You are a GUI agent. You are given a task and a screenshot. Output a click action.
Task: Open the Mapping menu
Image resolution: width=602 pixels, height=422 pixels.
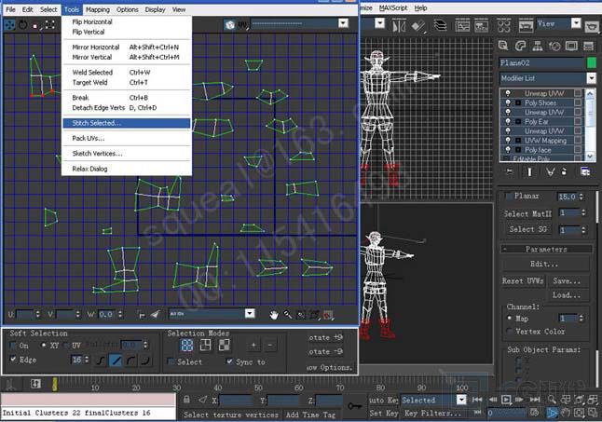click(x=98, y=9)
